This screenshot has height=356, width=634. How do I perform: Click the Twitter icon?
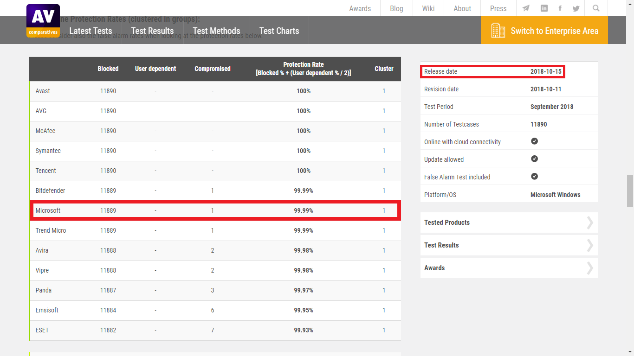(x=576, y=8)
